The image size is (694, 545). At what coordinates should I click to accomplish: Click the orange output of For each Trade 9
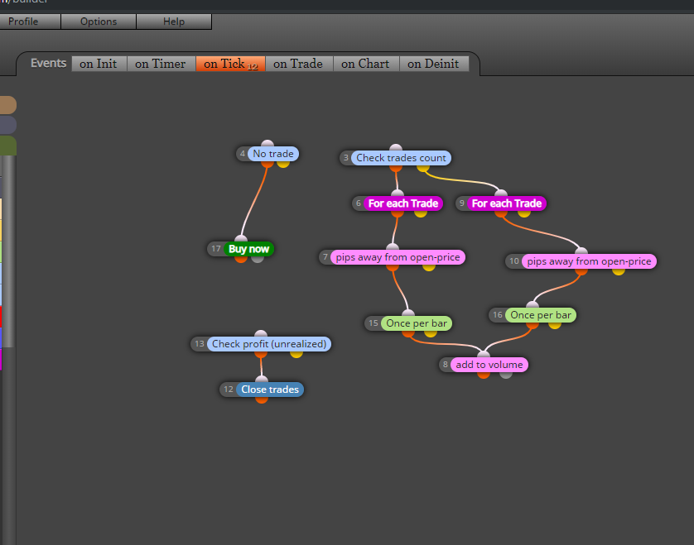pos(501,213)
